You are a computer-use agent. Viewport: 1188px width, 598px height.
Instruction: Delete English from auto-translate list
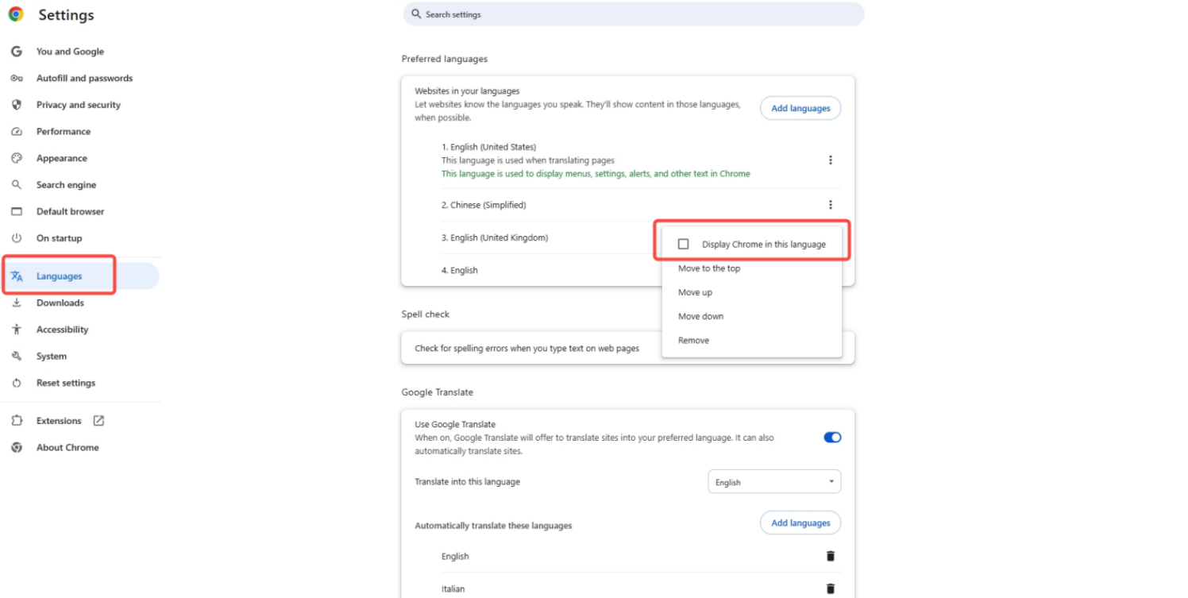(831, 556)
